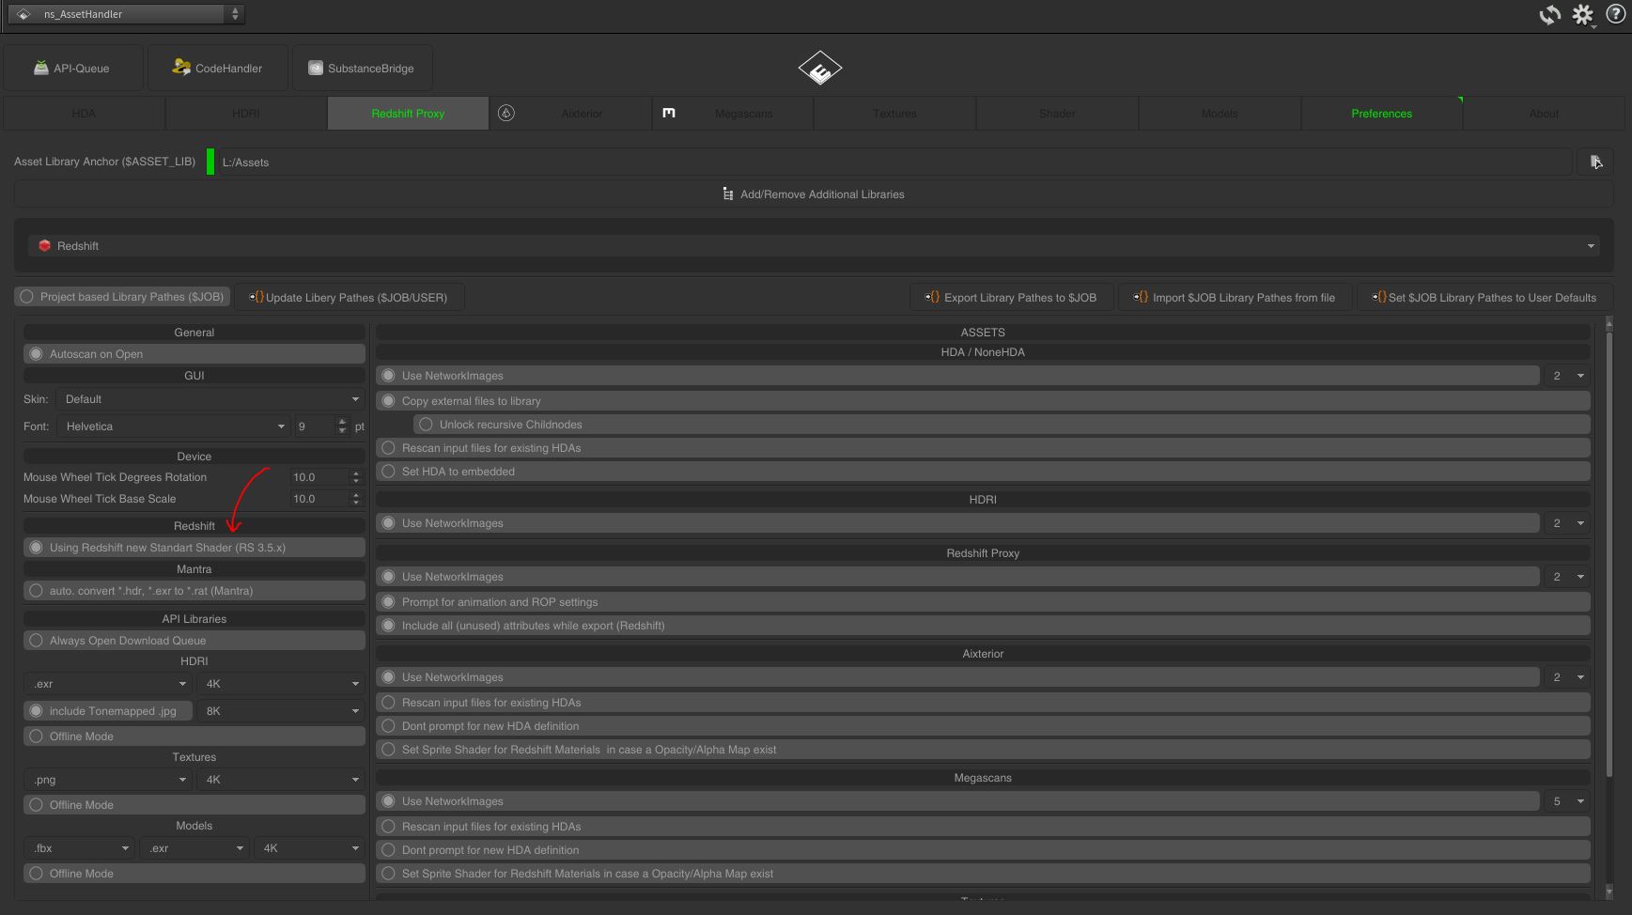Expand the Helvetica font dropdown
Screen dimensions: 1632x915
point(174,426)
